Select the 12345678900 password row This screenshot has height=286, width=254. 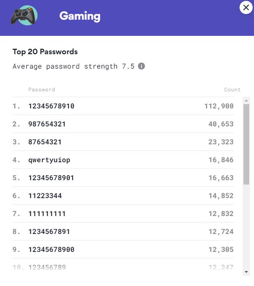click(x=123, y=249)
